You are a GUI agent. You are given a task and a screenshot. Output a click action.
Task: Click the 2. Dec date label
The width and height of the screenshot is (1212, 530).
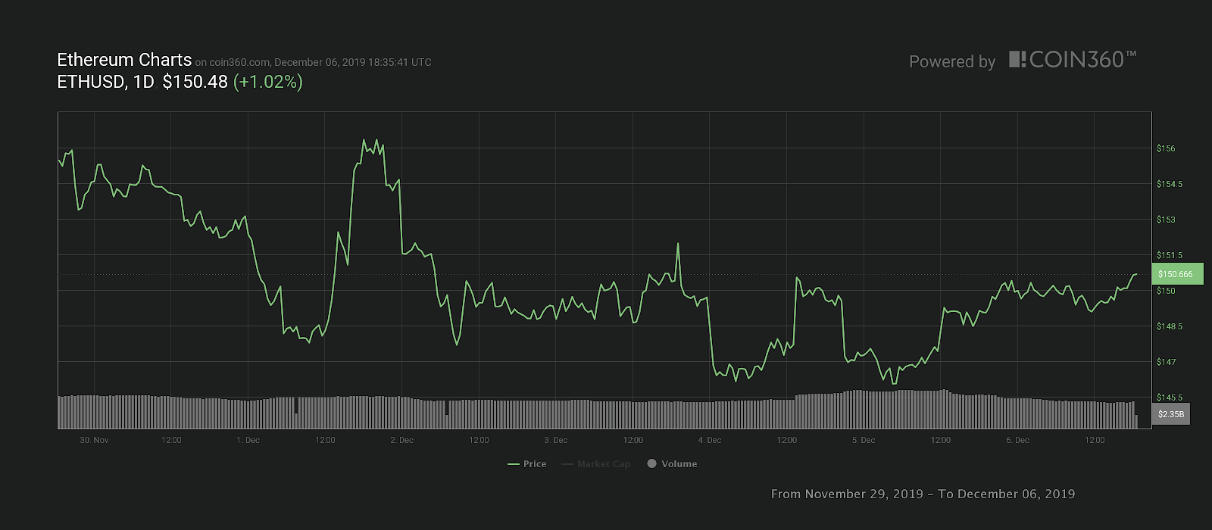tap(401, 440)
